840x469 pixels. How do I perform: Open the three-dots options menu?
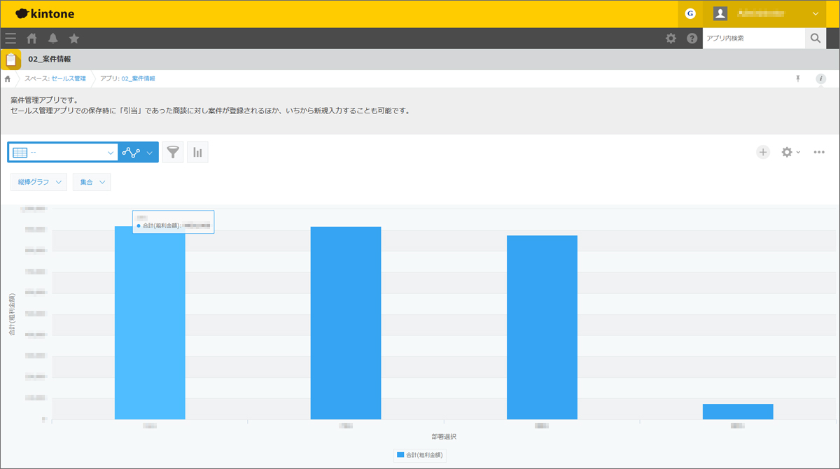point(819,152)
